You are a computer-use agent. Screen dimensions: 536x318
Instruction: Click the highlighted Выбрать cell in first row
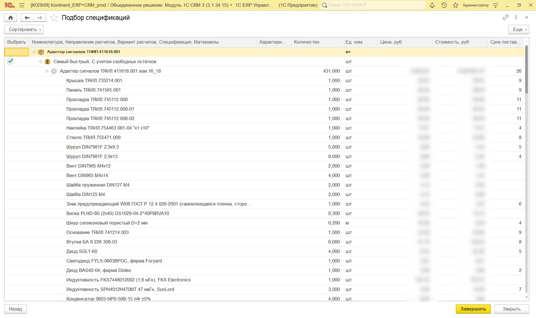[x=16, y=52]
